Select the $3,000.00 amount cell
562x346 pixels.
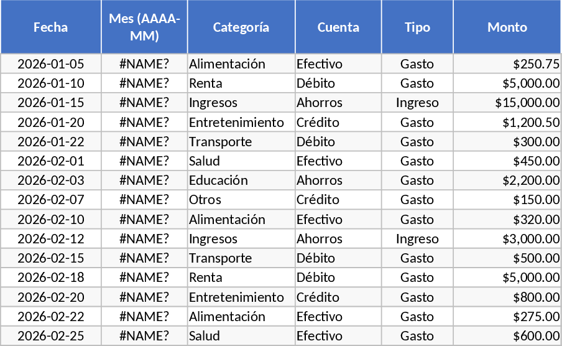[507, 239]
